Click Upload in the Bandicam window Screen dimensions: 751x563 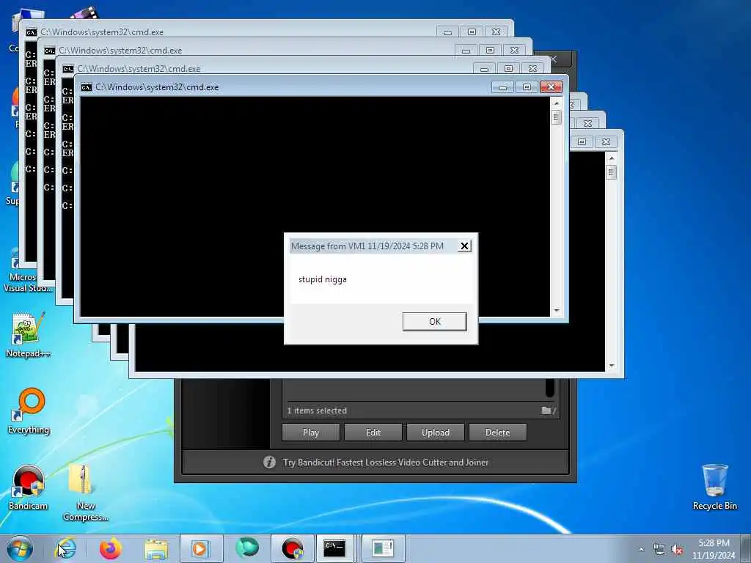point(436,433)
